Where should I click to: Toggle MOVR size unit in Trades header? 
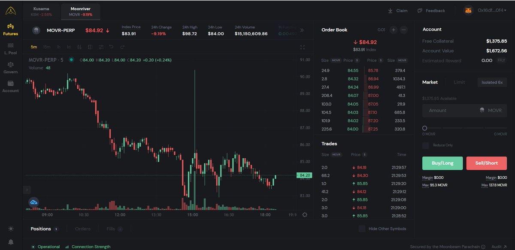click(336, 154)
